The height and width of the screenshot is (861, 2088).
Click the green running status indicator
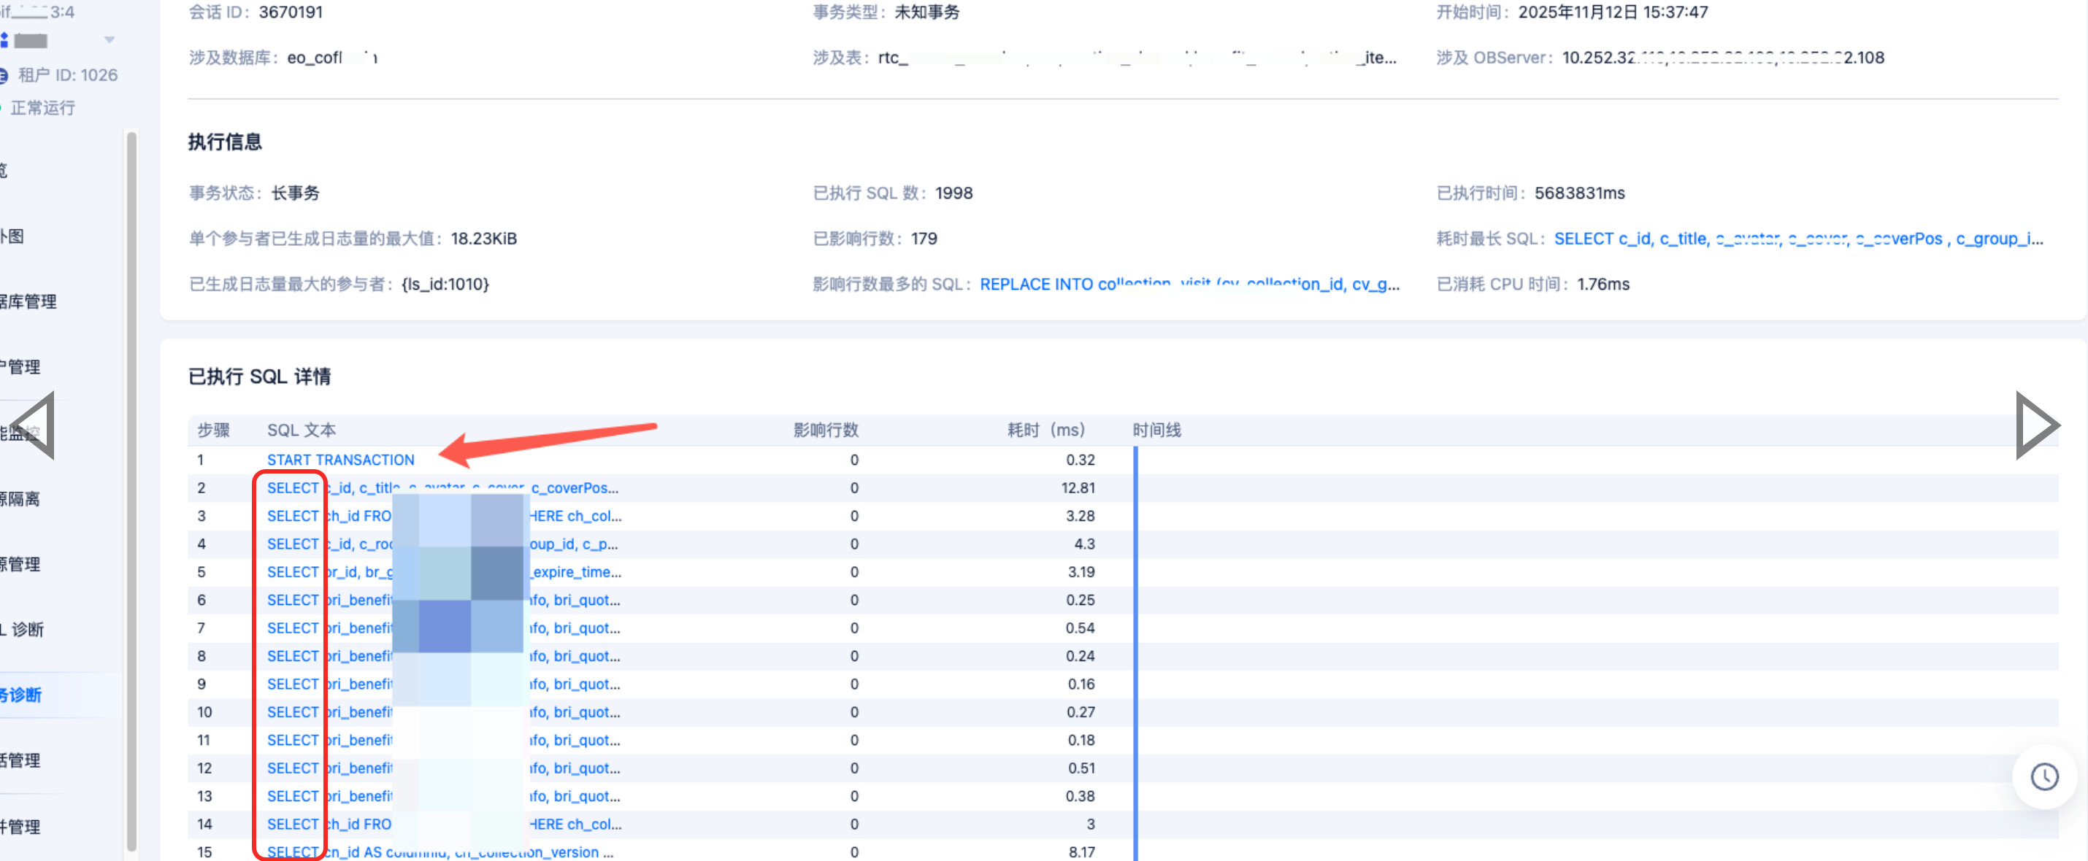(x=1, y=108)
